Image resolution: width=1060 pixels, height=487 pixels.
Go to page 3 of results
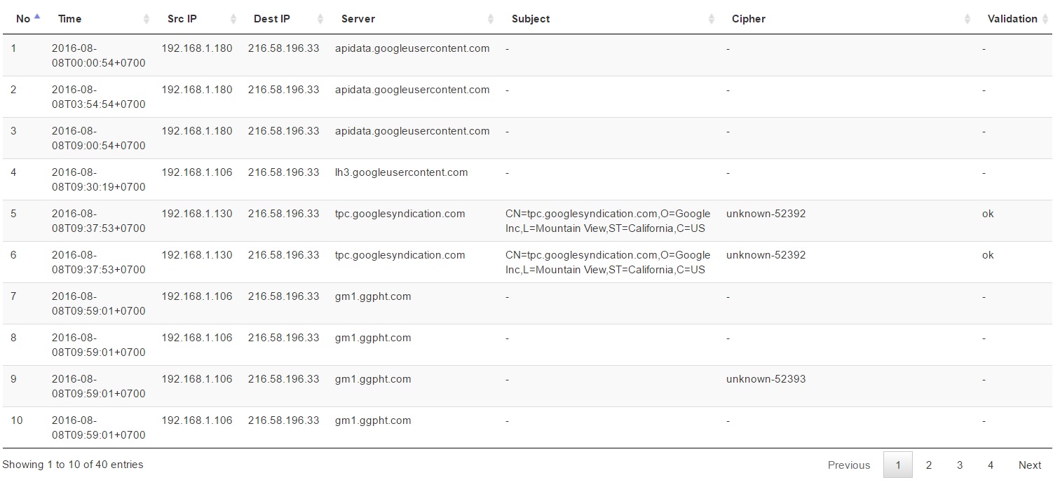(960, 465)
